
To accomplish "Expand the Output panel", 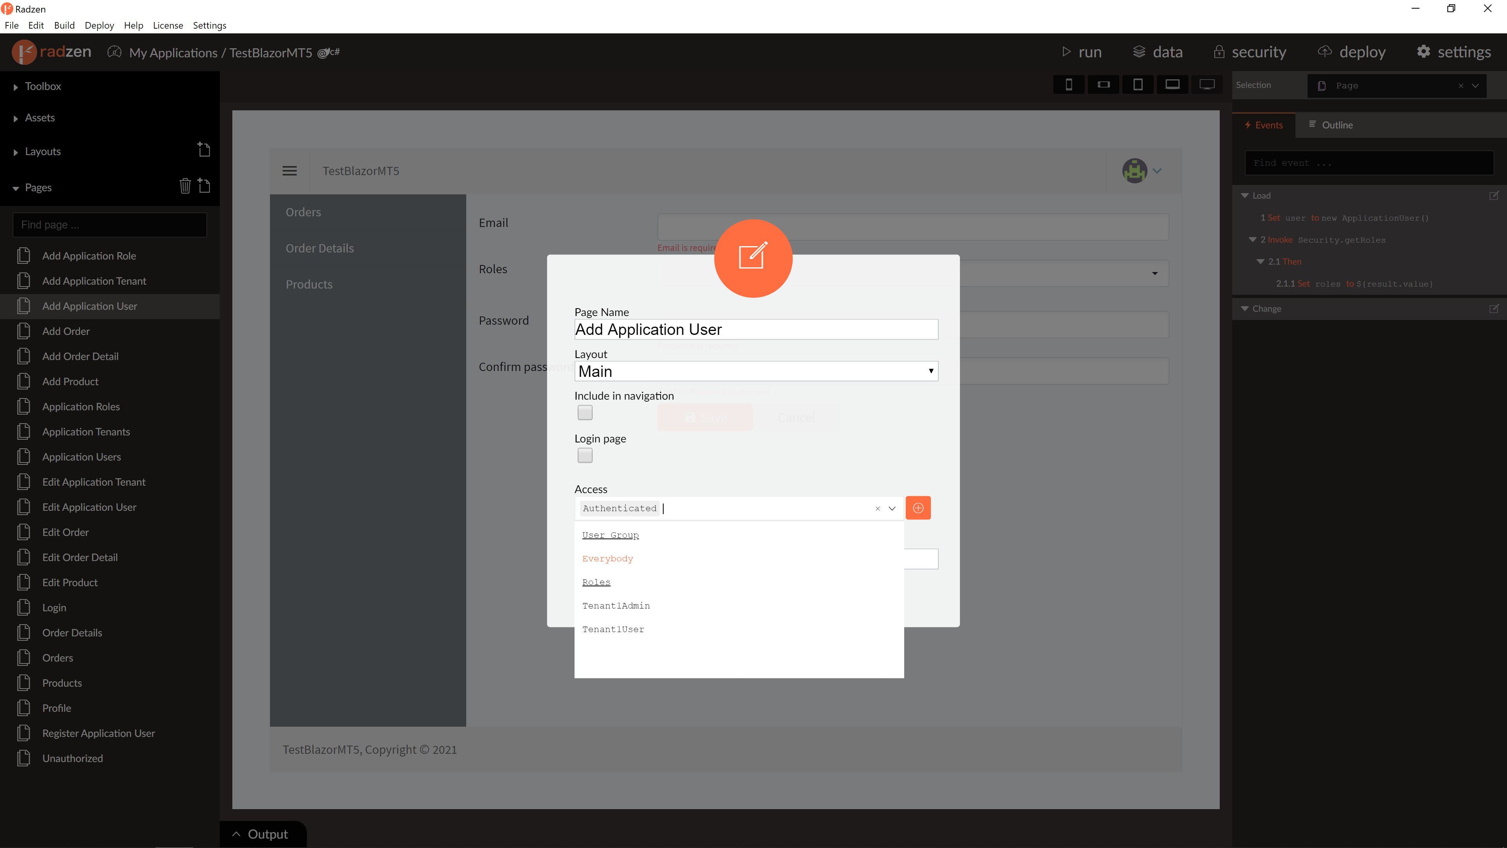I will (263, 834).
